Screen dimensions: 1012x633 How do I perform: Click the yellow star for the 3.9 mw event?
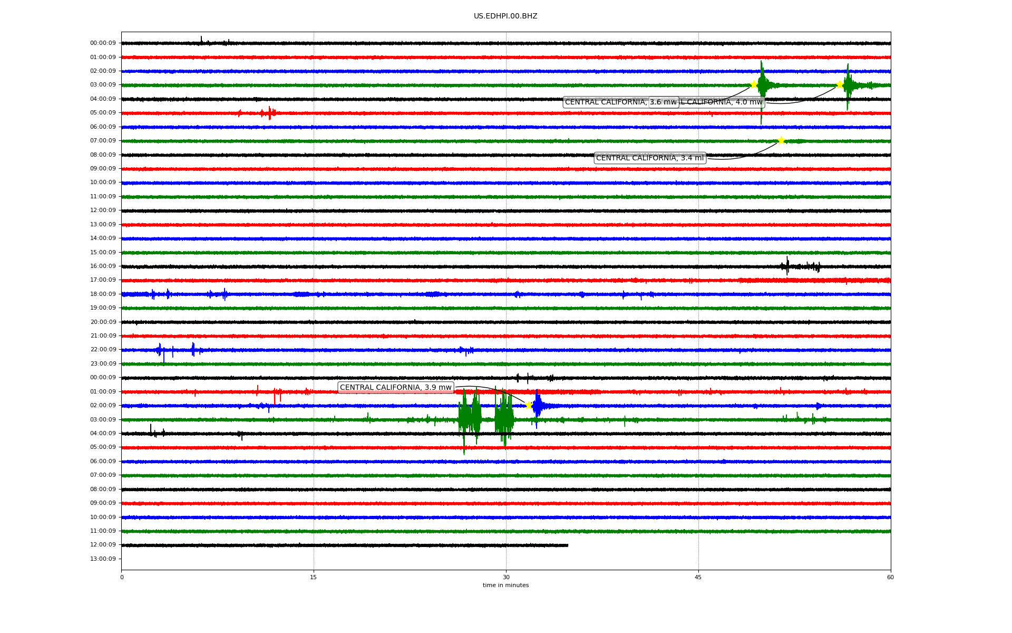529,405
